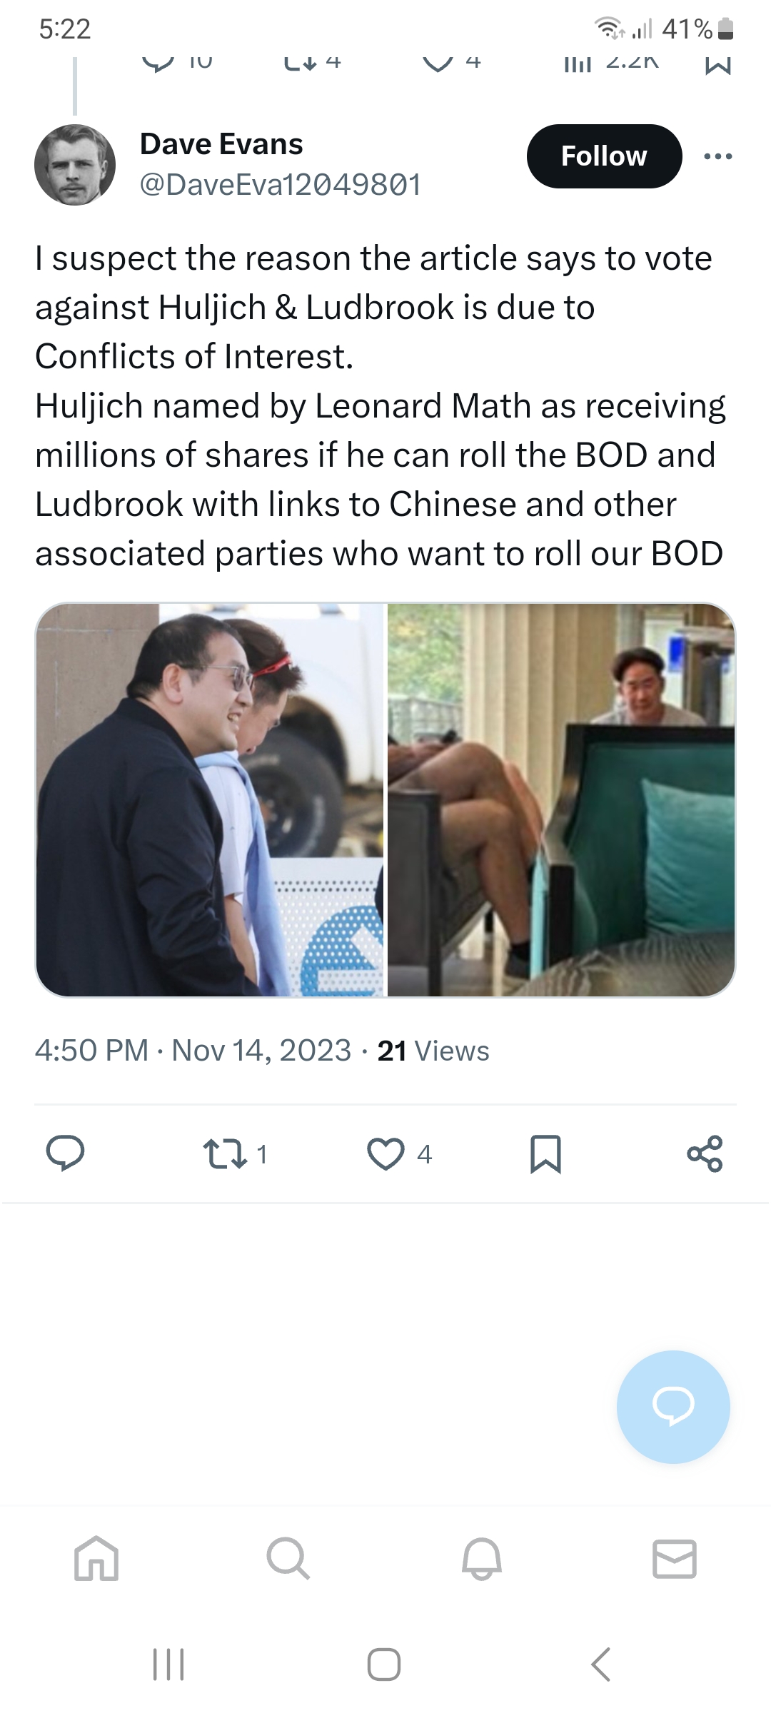Tap the floating compose reply button
The height and width of the screenshot is (1713, 771).
[673, 1407]
